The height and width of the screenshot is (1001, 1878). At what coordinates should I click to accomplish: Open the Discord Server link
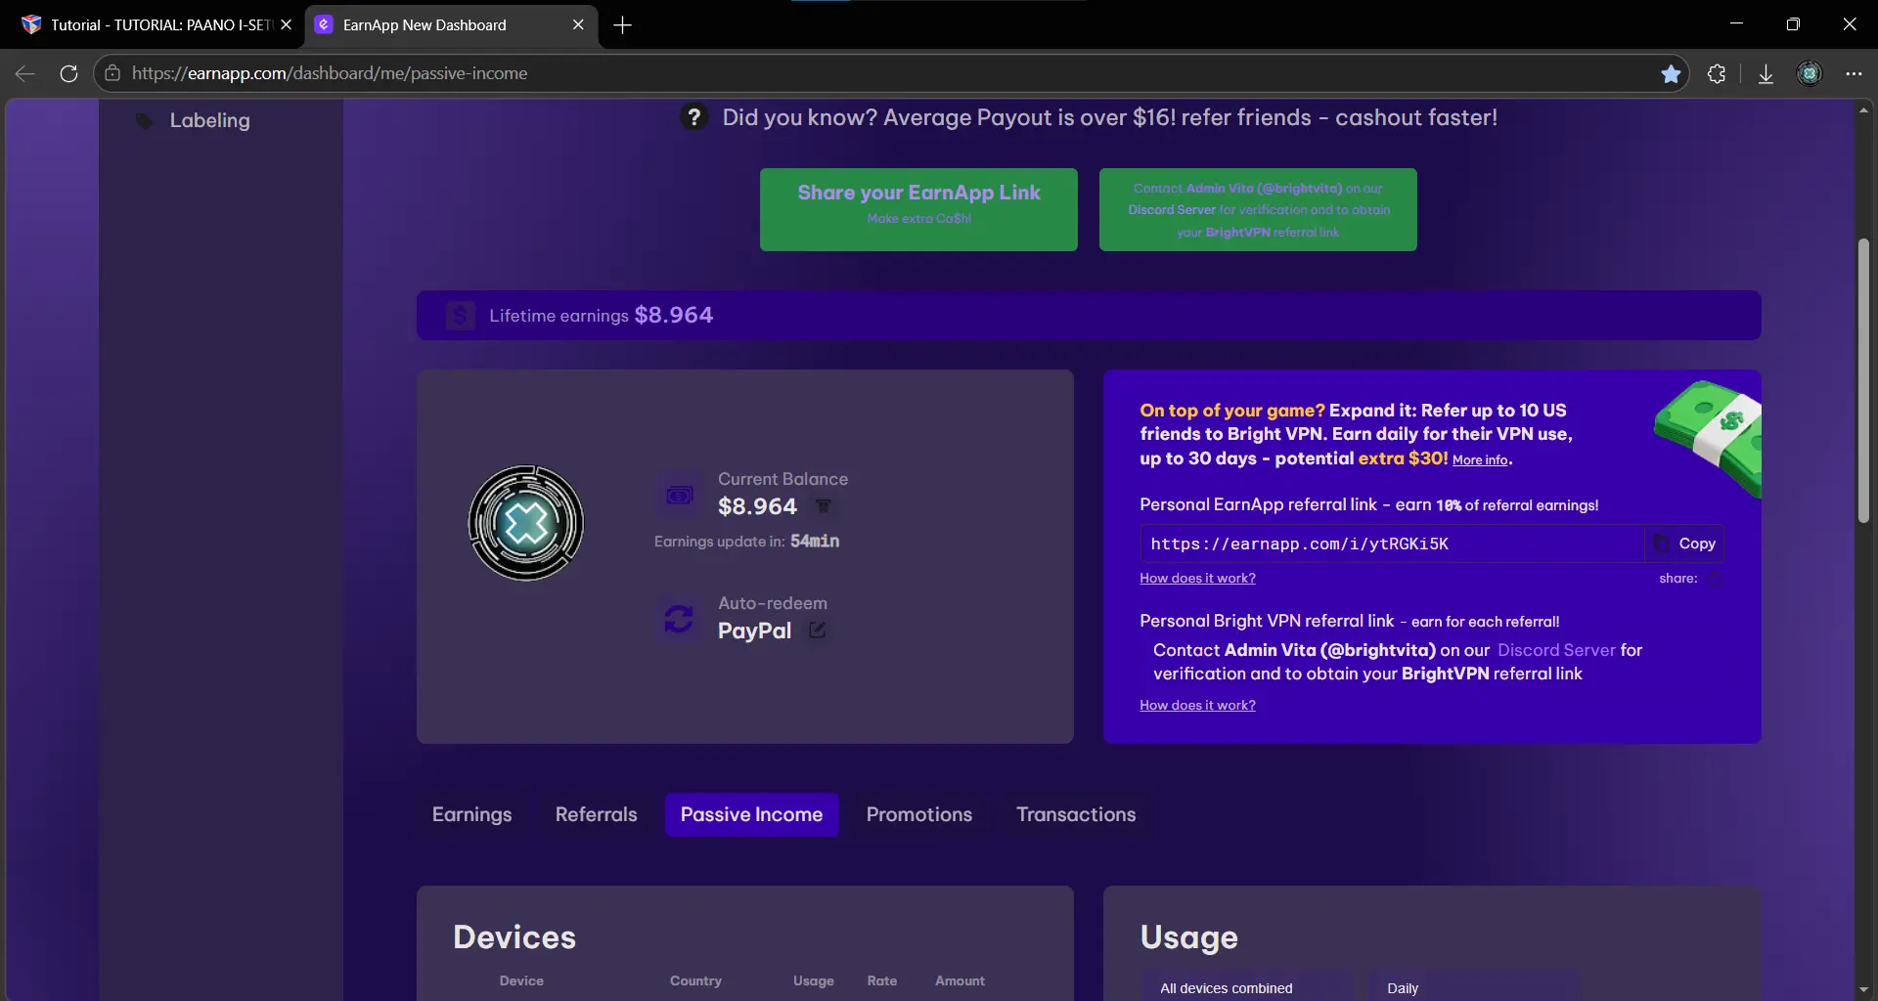1556,650
